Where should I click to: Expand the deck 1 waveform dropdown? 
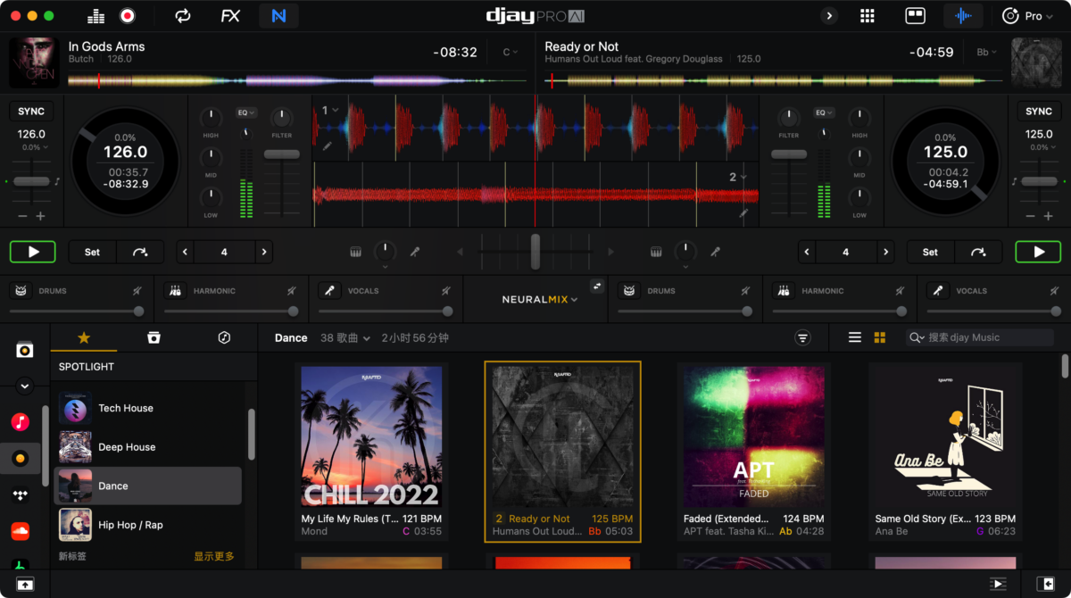pos(330,110)
